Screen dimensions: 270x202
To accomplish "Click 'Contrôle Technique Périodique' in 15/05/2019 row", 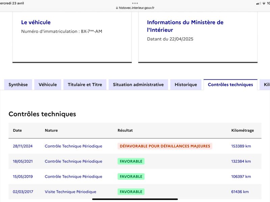I will point(74,176).
